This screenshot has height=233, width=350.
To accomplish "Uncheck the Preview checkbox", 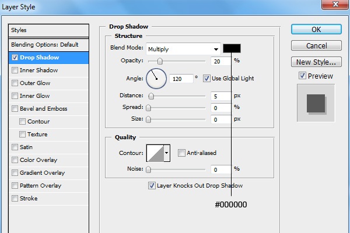I will pos(302,76).
